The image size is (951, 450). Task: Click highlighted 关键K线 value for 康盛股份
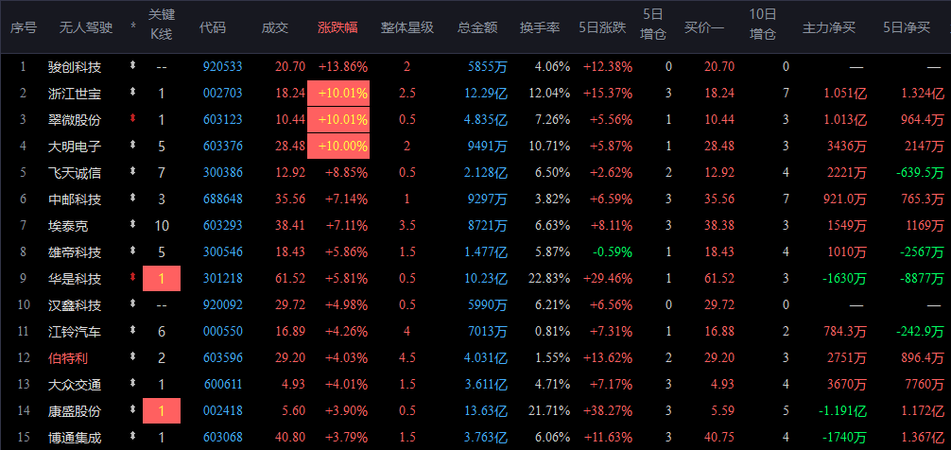[x=162, y=411]
